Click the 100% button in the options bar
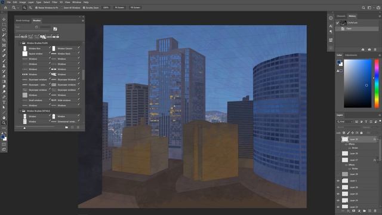Viewport: 382px width, 215px height. (x=106, y=8)
